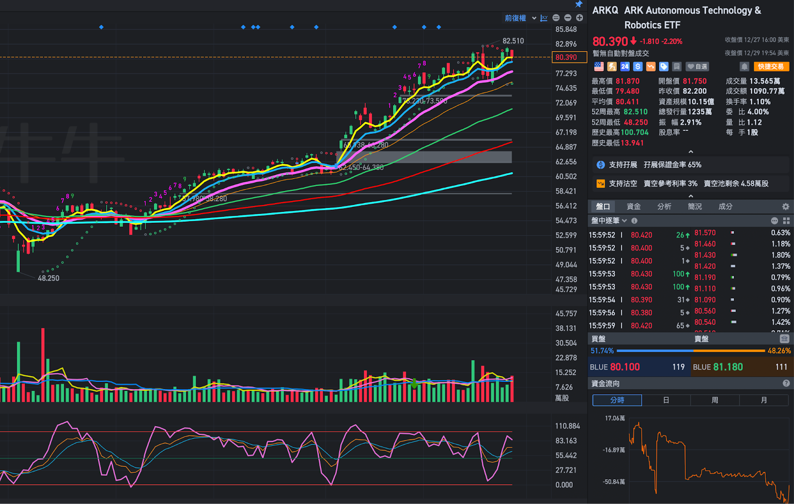Switch to the 資金 tab
This screenshot has height=504, width=794.
[633, 206]
